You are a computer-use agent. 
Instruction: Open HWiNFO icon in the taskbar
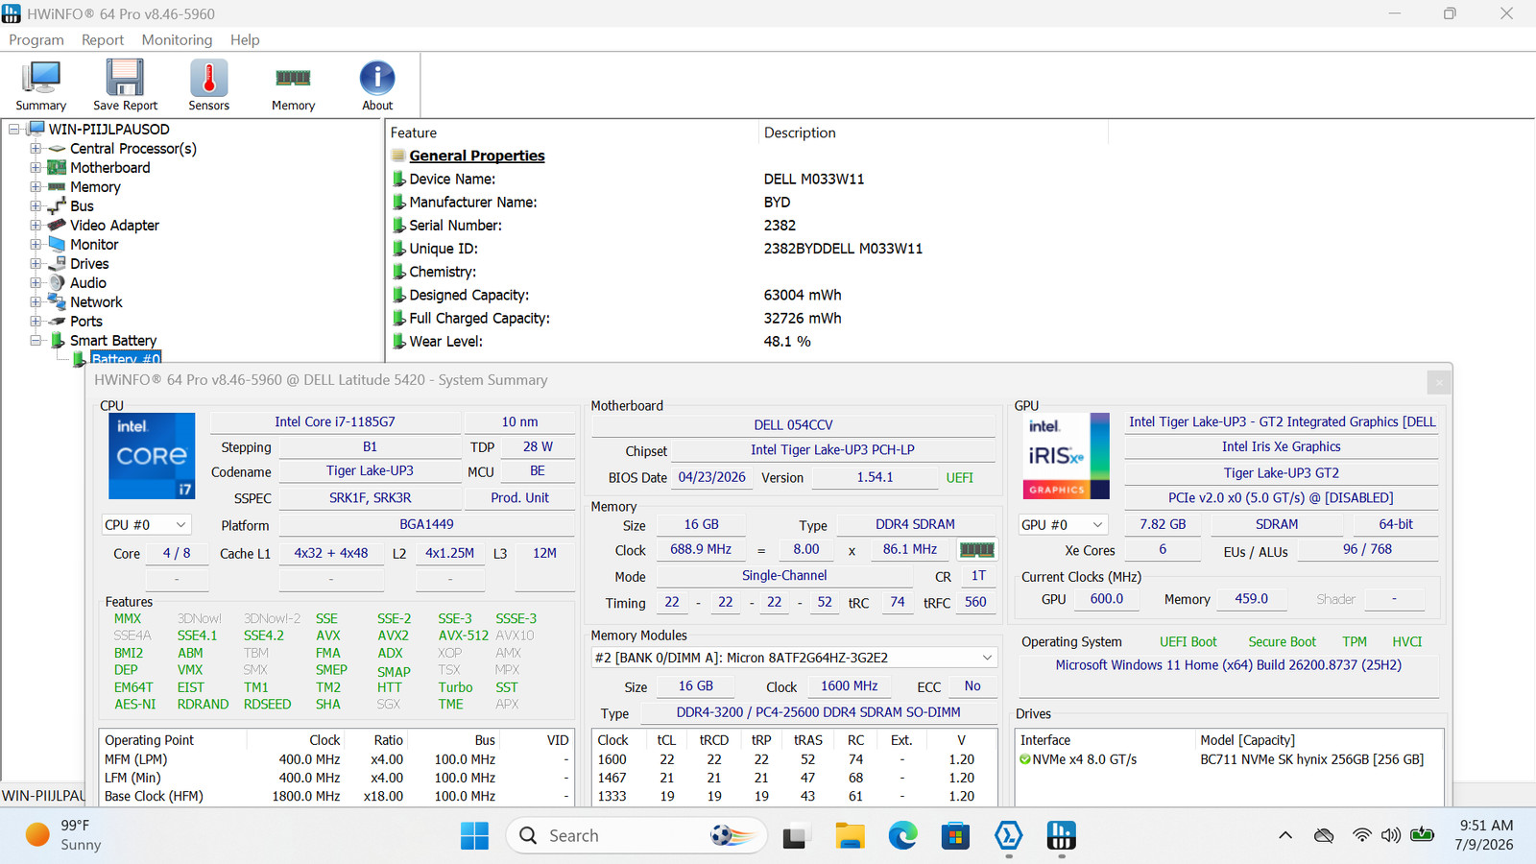1061,836
